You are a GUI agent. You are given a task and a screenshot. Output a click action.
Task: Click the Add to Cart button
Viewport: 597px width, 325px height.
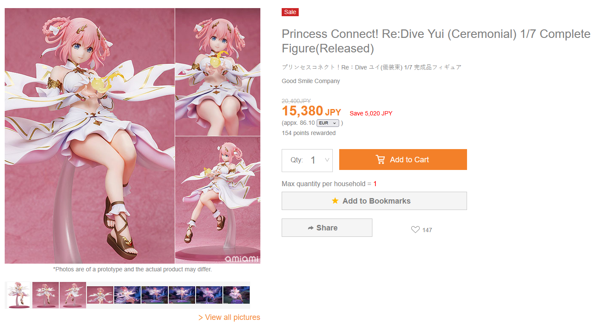403,160
